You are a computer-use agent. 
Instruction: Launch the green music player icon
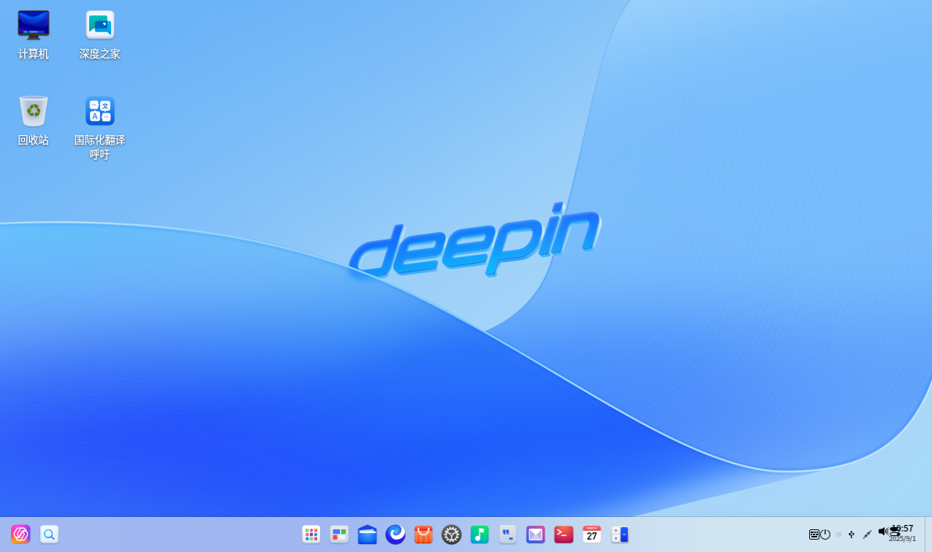point(480,534)
